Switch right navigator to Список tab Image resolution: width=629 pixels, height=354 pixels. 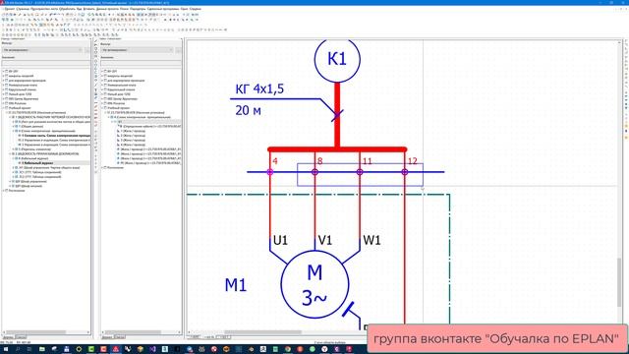pyautogui.click(x=120, y=337)
